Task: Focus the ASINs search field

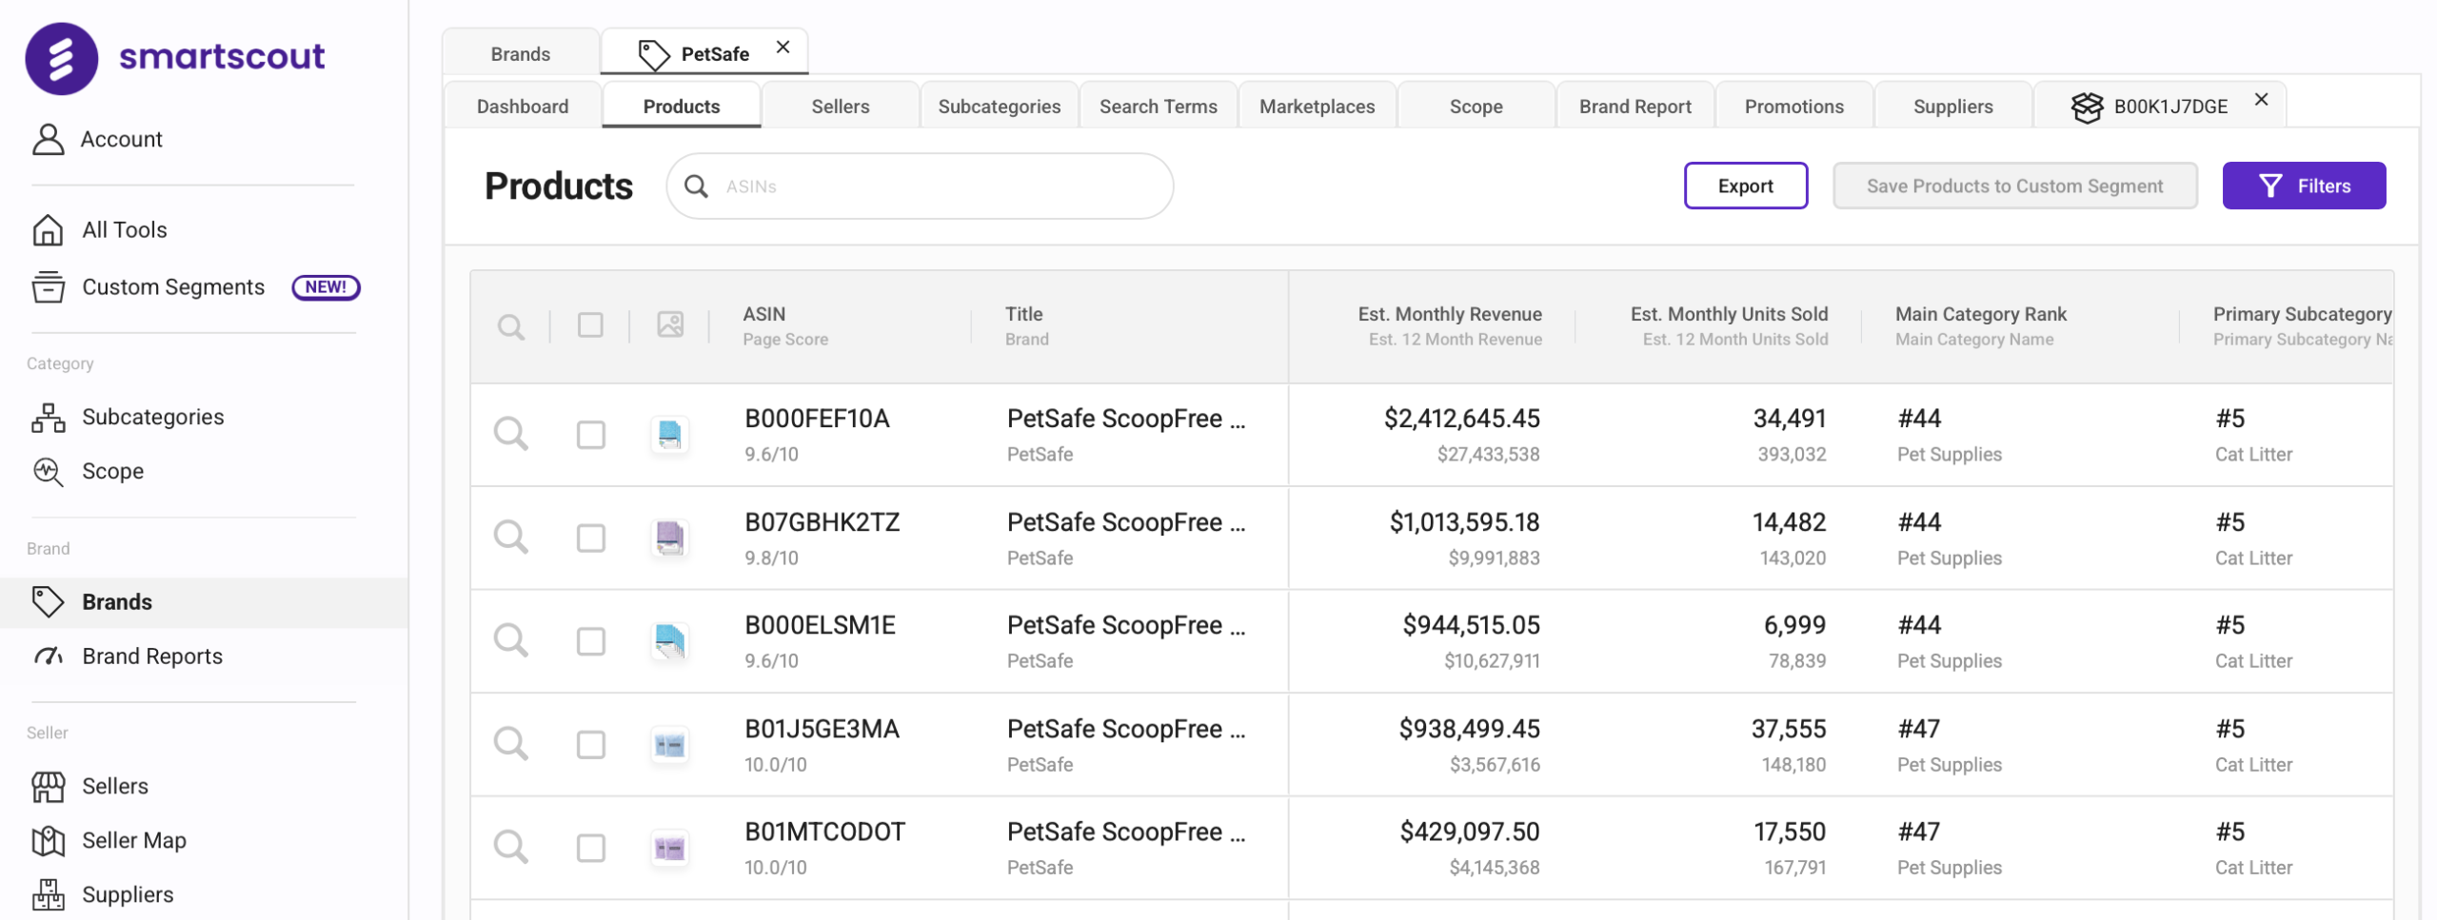Action: (x=920, y=186)
